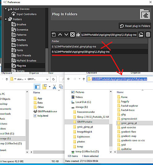Select the gimpressionist folder
The image size is (153, 165).
[127, 119]
